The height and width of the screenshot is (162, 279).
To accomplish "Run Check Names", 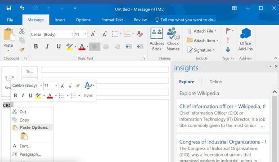I will (173, 39).
